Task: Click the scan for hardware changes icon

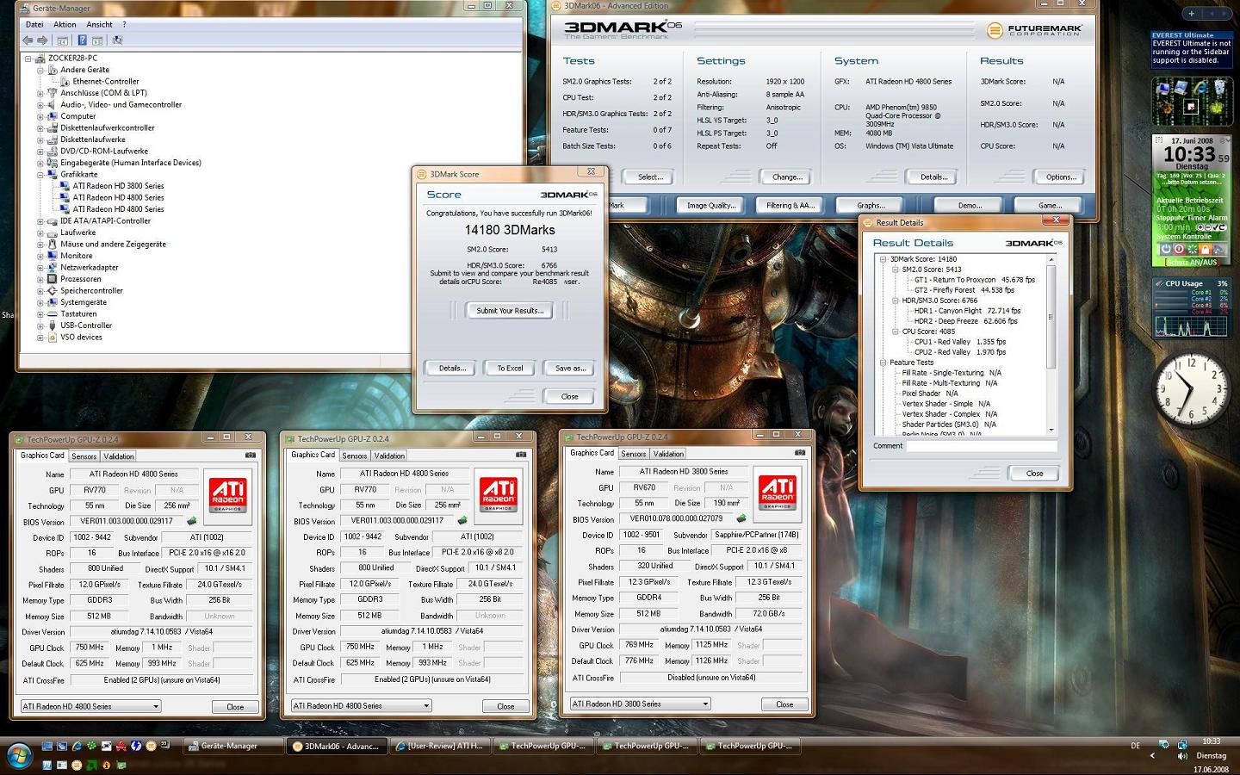Action: click(x=117, y=40)
